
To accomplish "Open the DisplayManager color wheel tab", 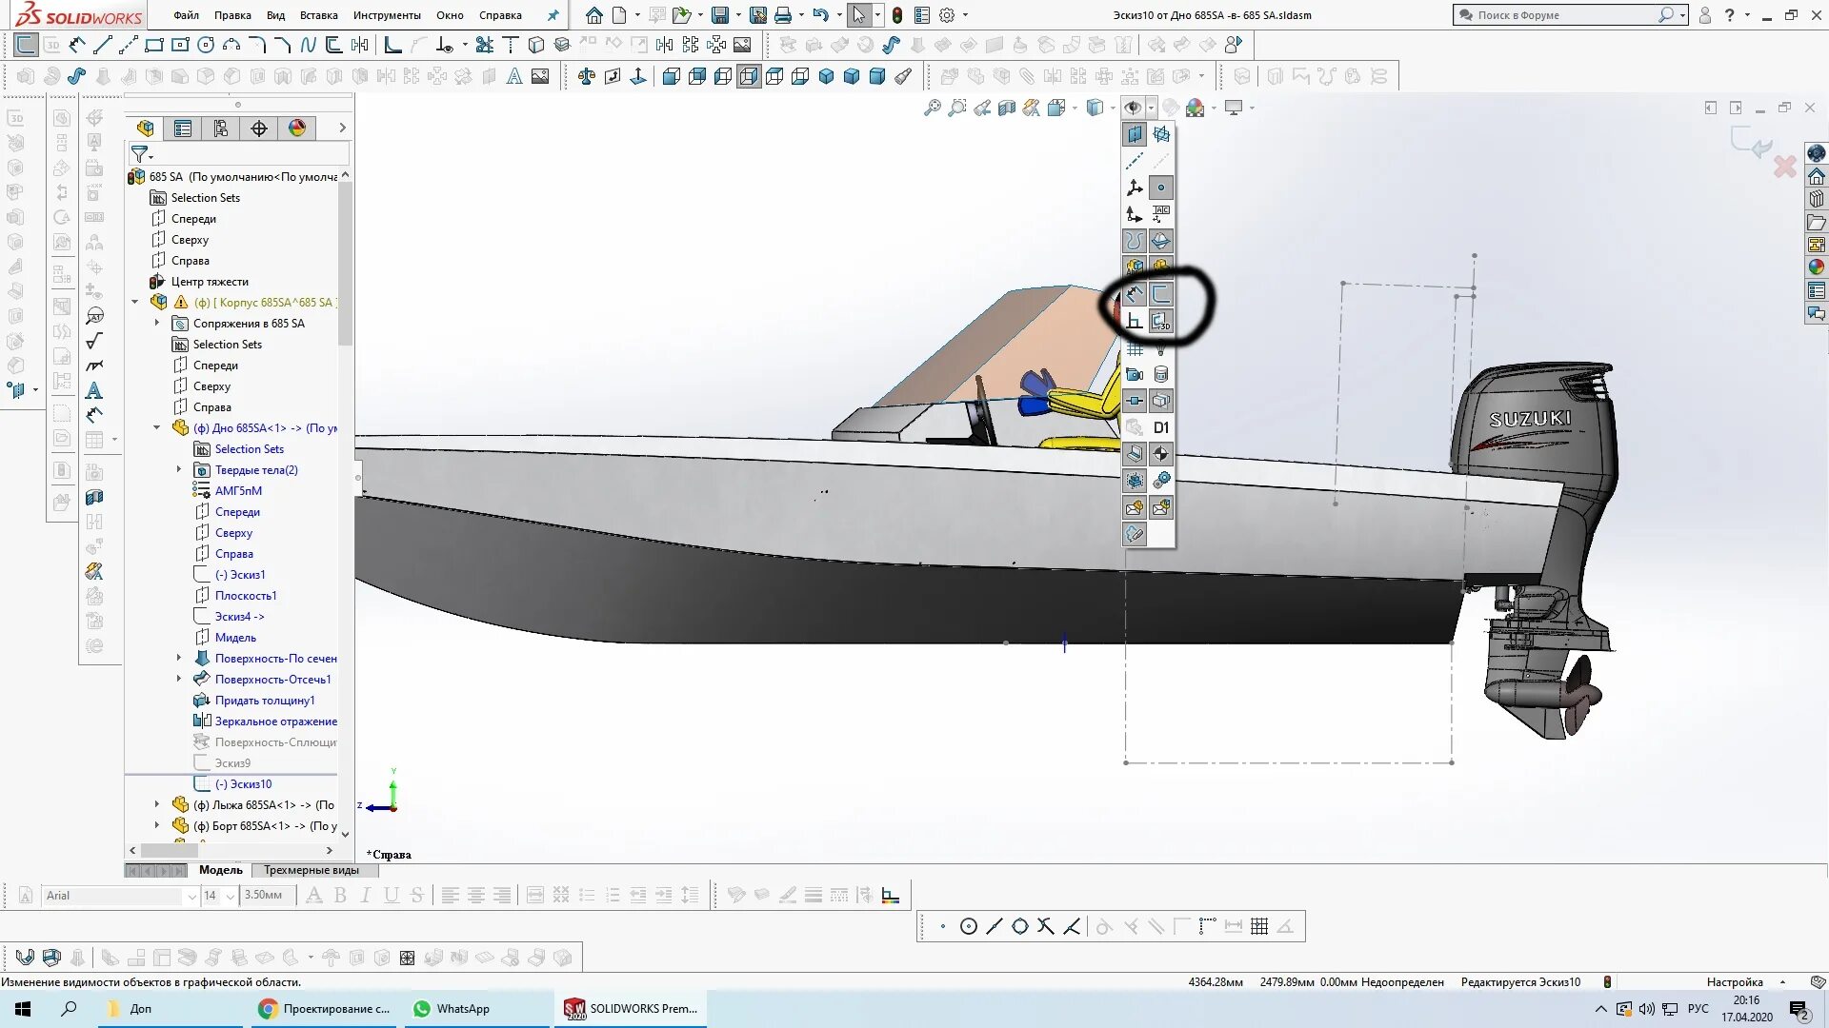I will tap(297, 128).
